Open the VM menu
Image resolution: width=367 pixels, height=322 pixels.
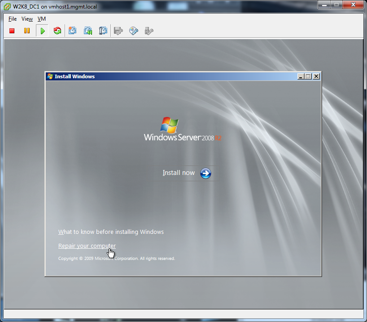pyautogui.click(x=42, y=19)
